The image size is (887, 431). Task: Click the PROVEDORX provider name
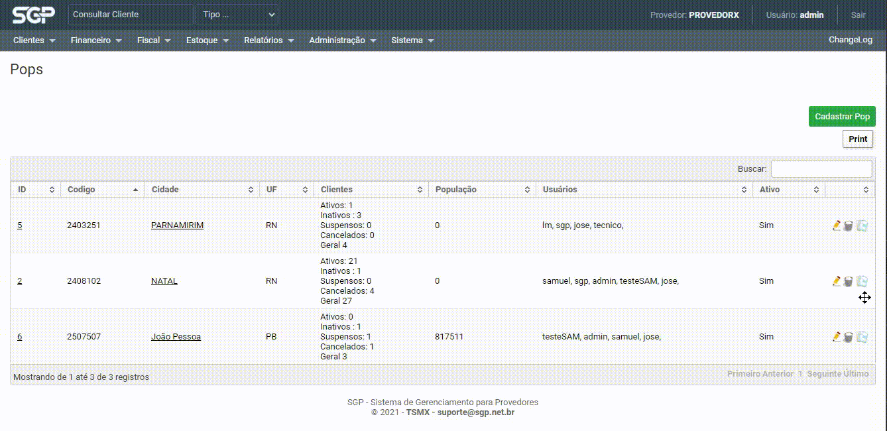click(714, 15)
